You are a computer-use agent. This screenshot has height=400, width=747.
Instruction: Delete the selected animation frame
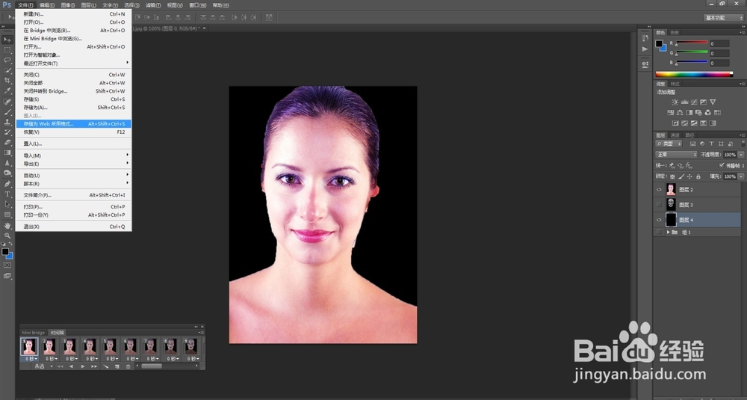[128, 366]
